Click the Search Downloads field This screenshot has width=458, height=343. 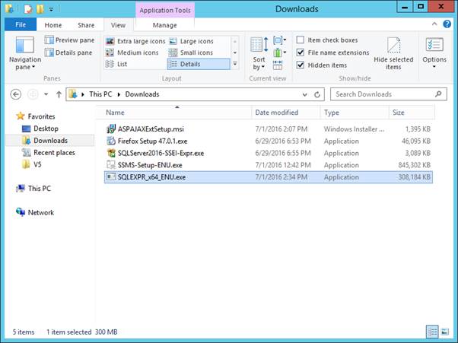click(x=388, y=94)
